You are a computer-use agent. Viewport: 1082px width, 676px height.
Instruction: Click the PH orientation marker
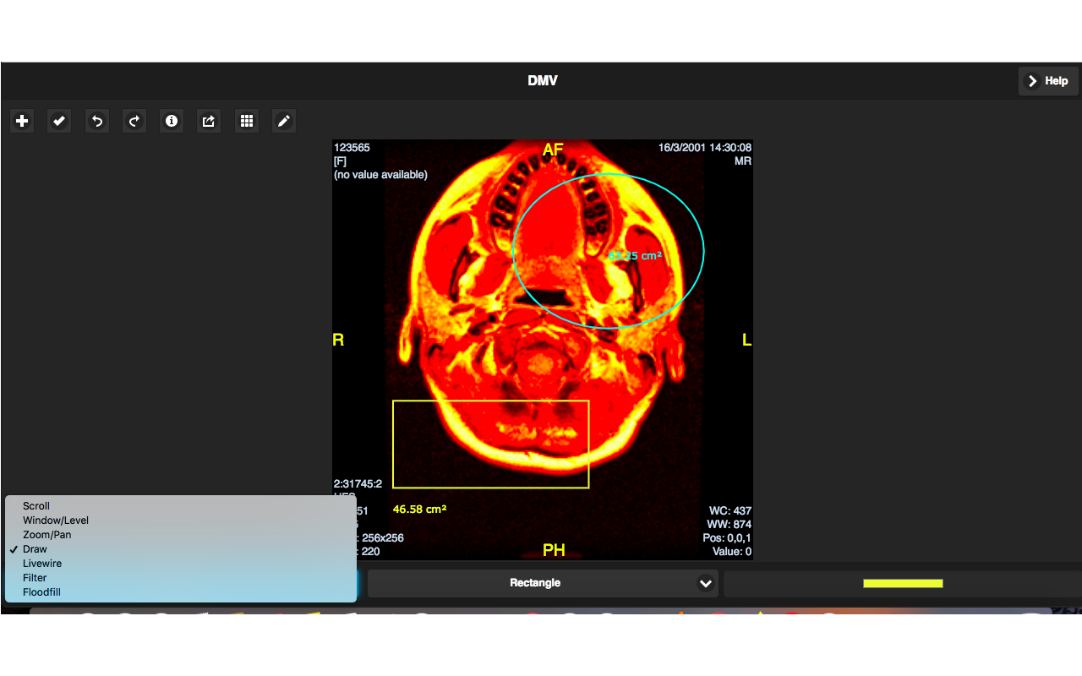point(554,550)
